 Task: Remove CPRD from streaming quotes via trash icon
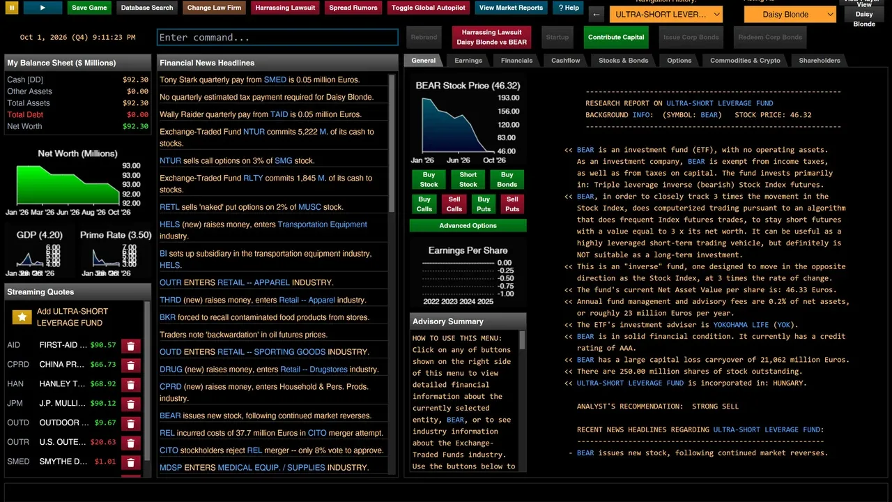tap(131, 365)
